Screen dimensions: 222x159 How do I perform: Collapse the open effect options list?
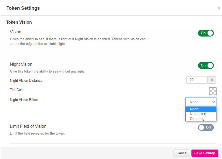(201, 102)
